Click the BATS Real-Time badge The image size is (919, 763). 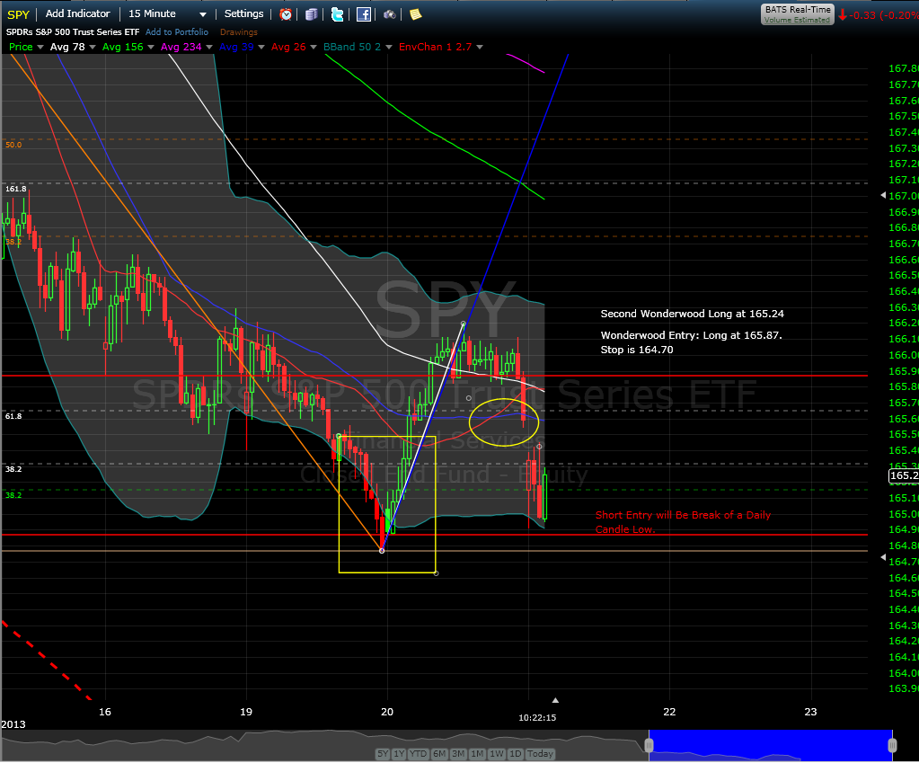tap(798, 14)
